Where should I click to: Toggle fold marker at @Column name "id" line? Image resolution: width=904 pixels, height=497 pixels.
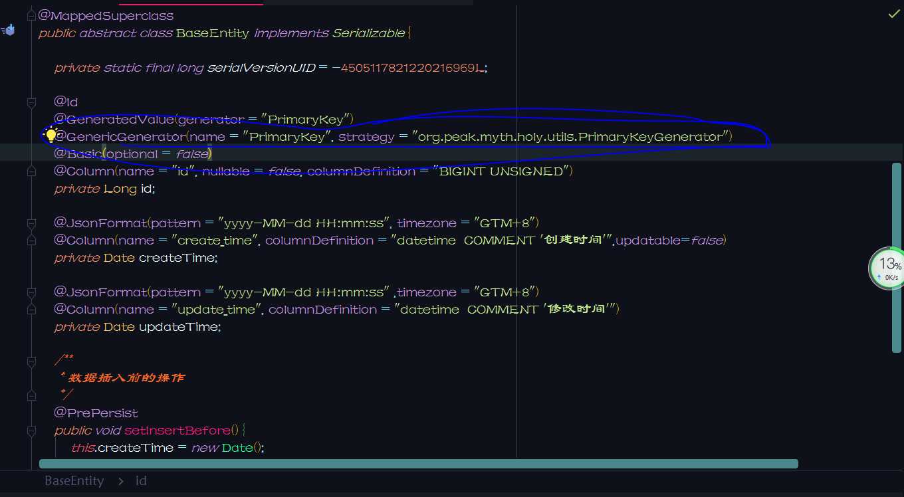click(31, 171)
